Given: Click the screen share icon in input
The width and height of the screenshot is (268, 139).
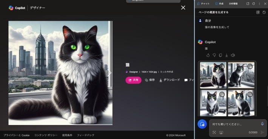Looking at the screenshot, I should pos(221,132).
